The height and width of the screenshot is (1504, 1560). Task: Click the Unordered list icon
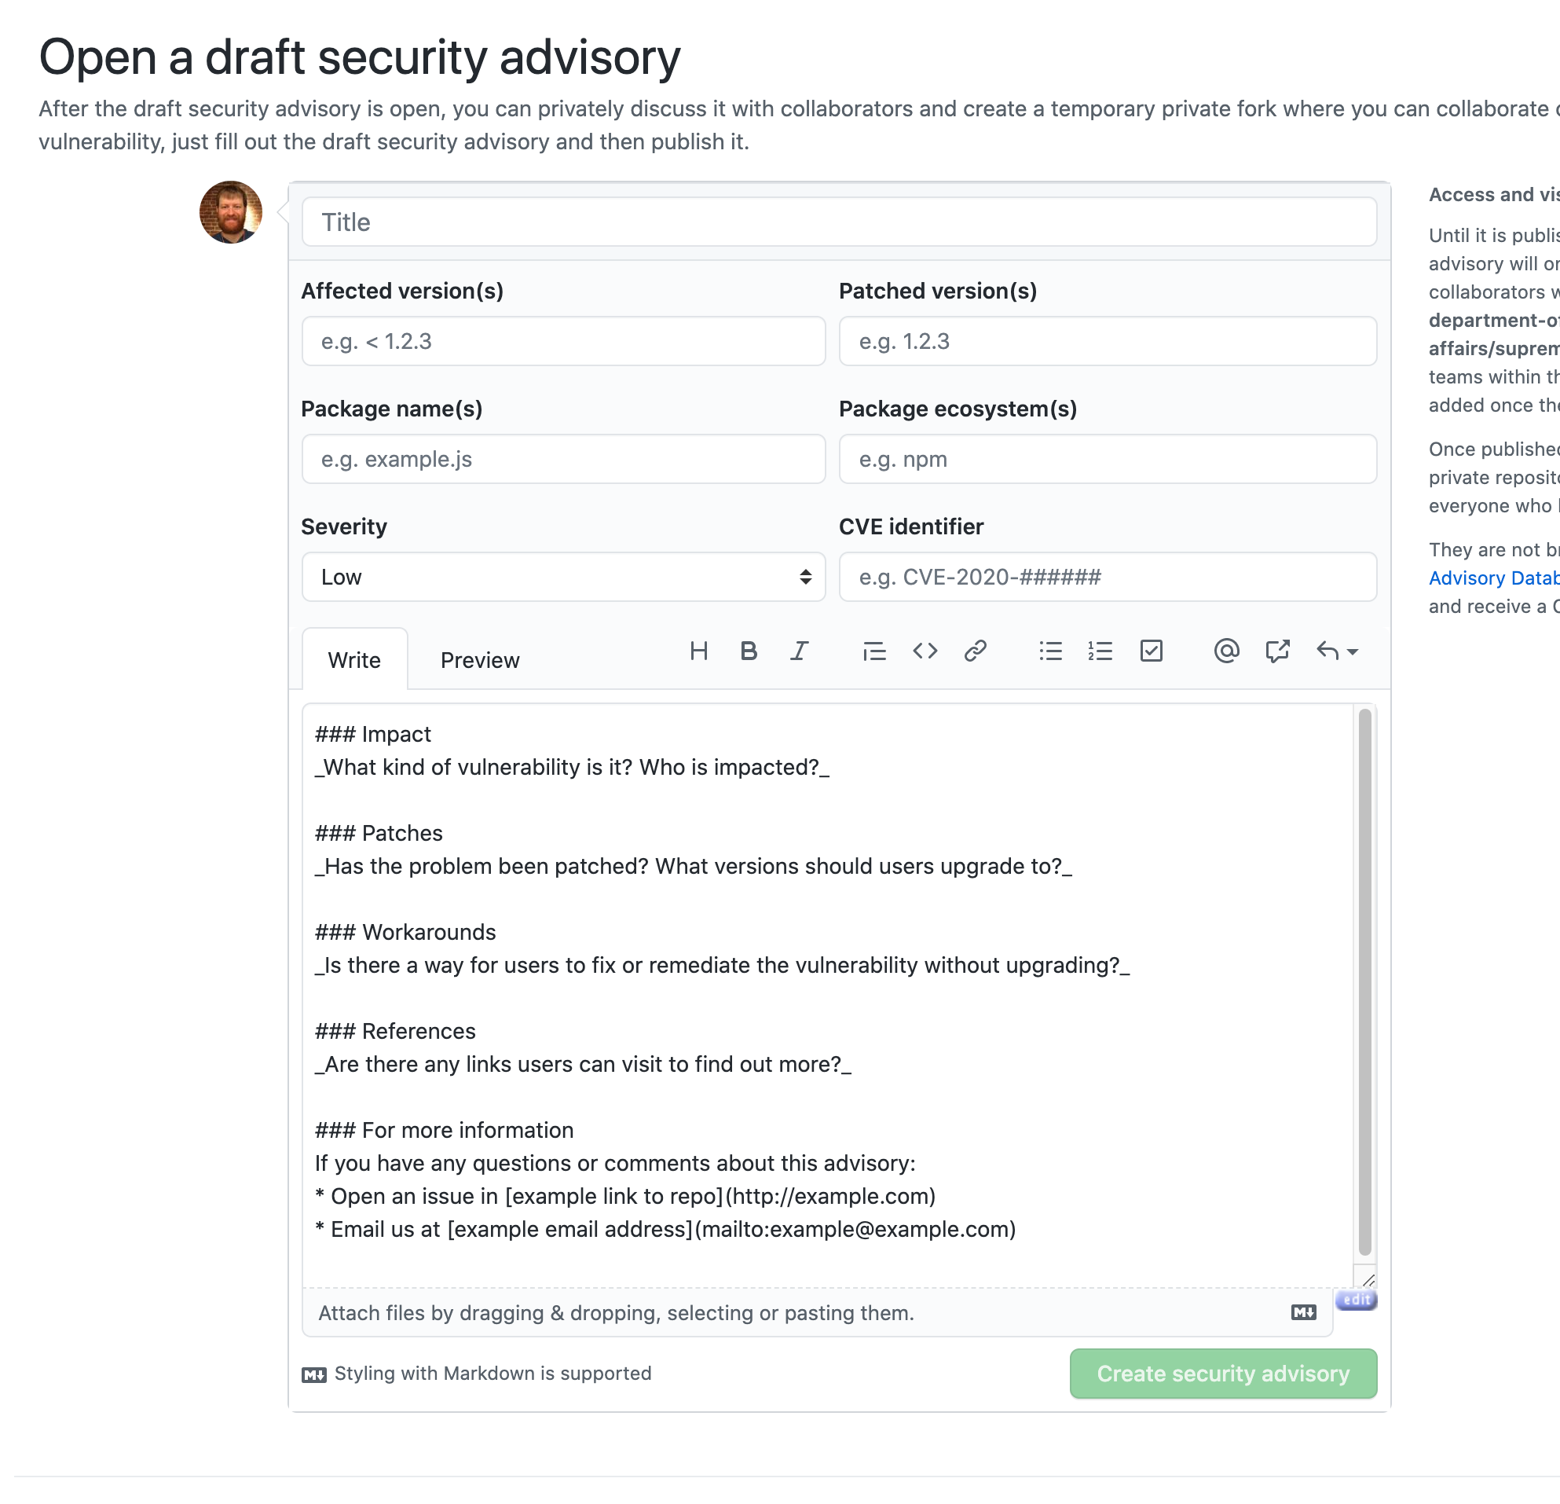click(x=1052, y=651)
